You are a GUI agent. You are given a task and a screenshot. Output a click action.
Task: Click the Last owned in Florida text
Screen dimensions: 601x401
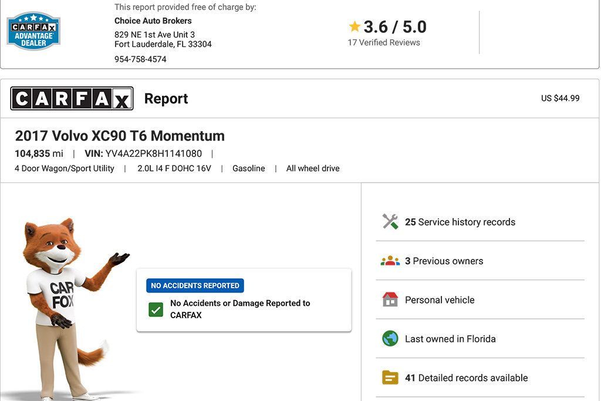pyautogui.click(x=450, y=339)
